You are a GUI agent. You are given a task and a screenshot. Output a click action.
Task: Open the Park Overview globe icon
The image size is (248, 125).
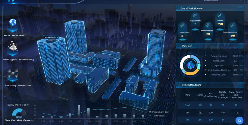tap(13, 23)
